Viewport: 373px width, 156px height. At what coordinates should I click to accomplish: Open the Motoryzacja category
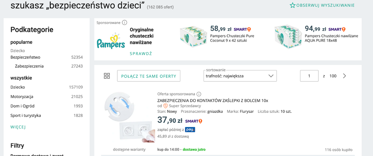tap(22, 97)
